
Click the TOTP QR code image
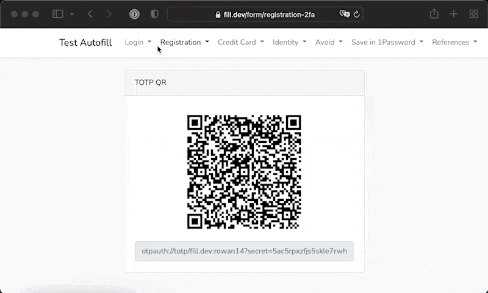pyautogui.click(x=244, y=172)
